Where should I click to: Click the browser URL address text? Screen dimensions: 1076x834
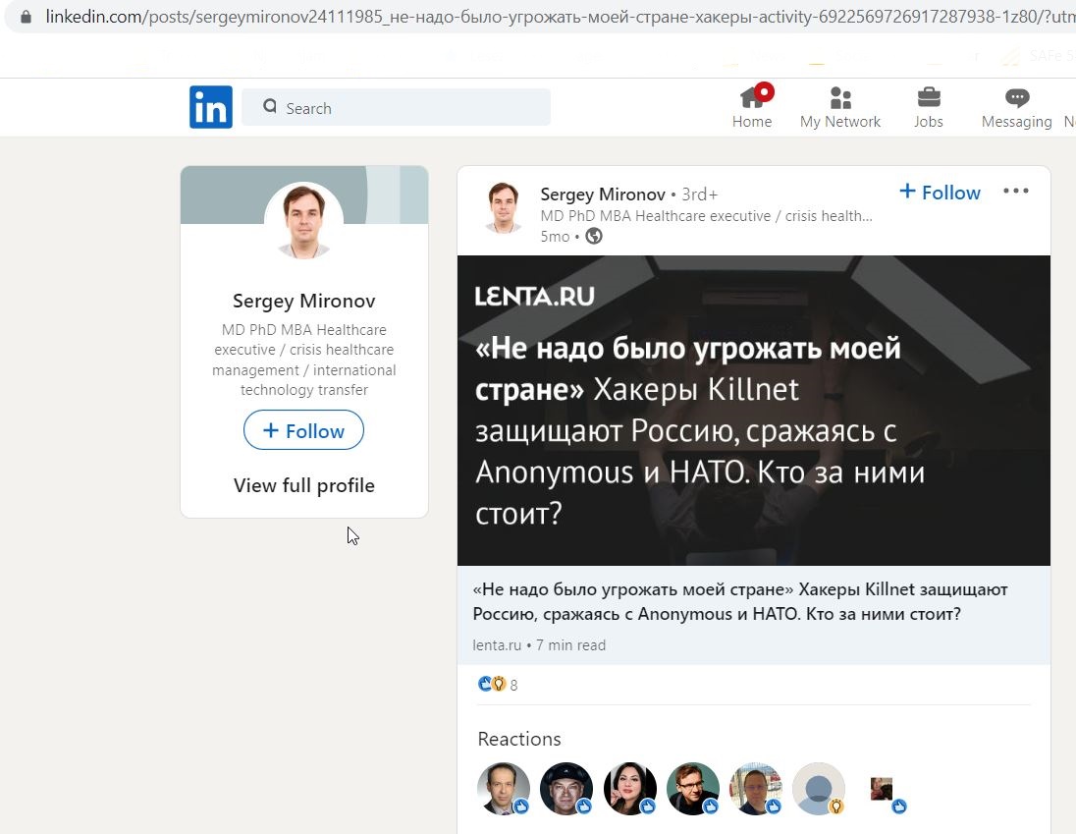click(560, 17)
